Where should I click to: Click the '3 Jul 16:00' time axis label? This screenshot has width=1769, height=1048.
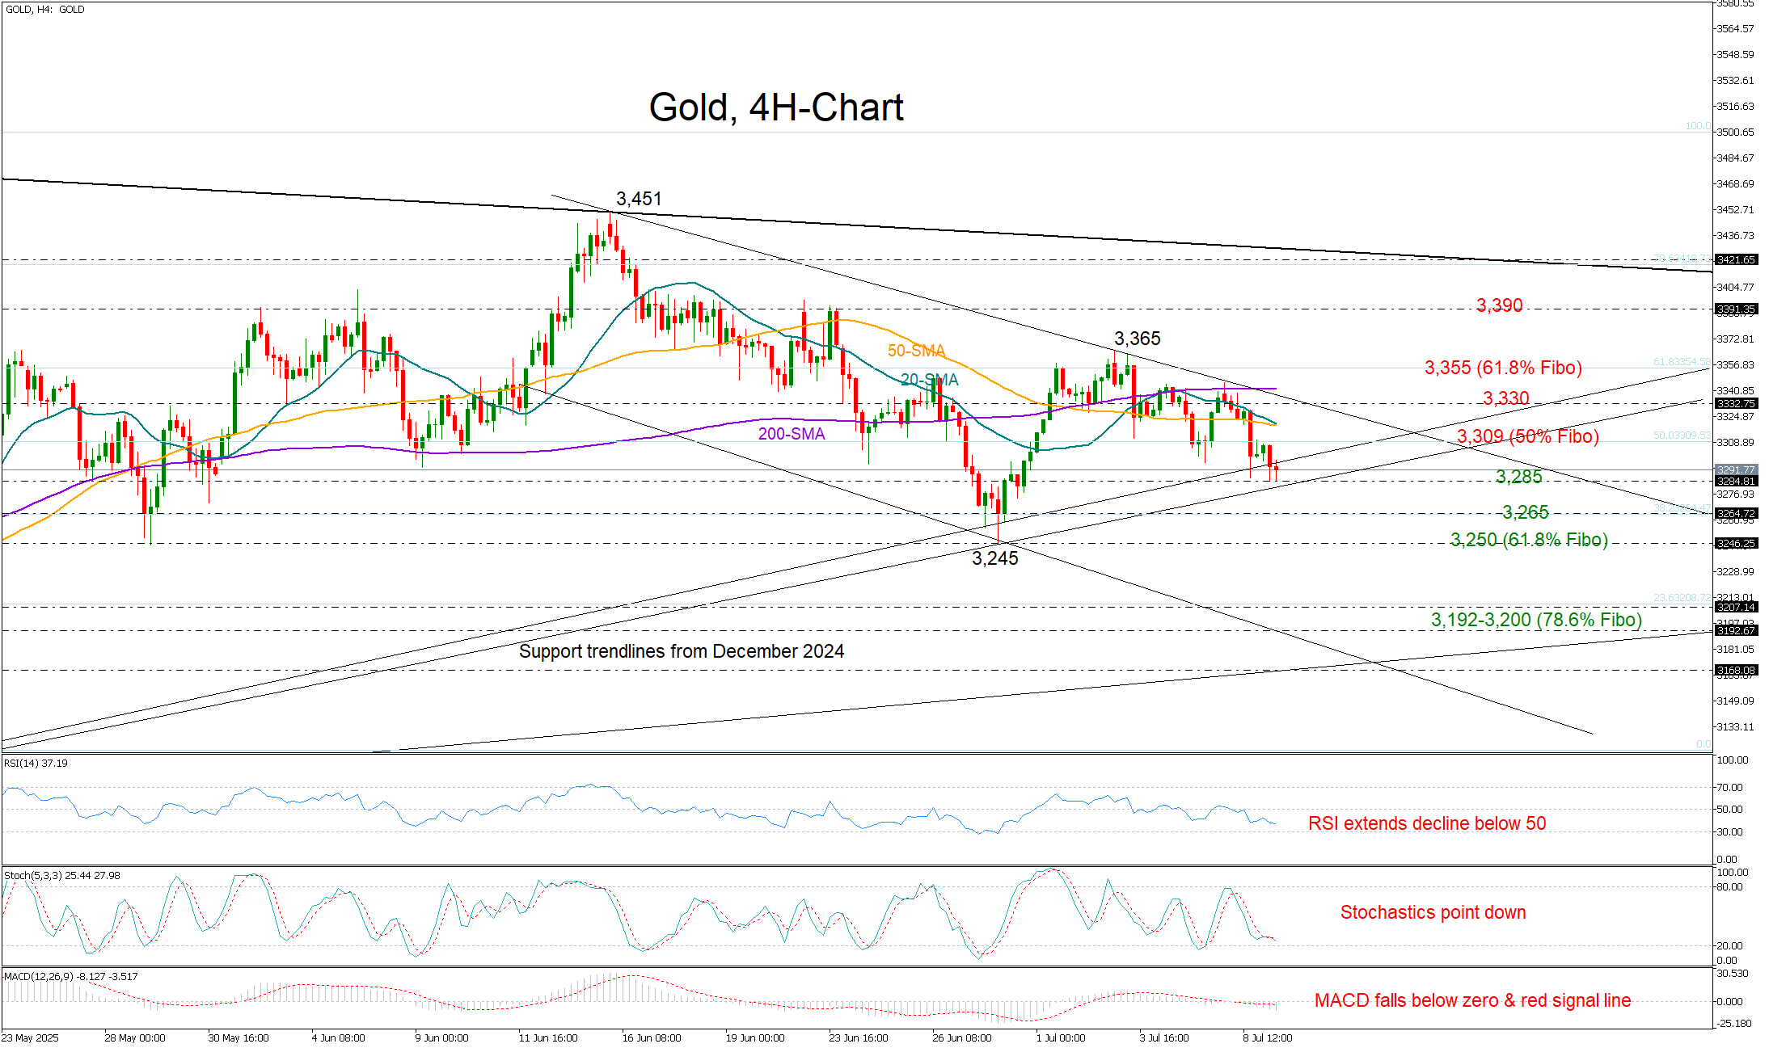(1164, 1037)
